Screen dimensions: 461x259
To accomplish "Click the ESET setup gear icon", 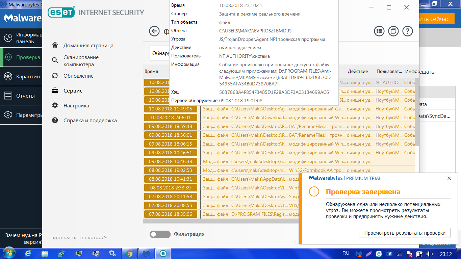I will click(x=55, y=105).
